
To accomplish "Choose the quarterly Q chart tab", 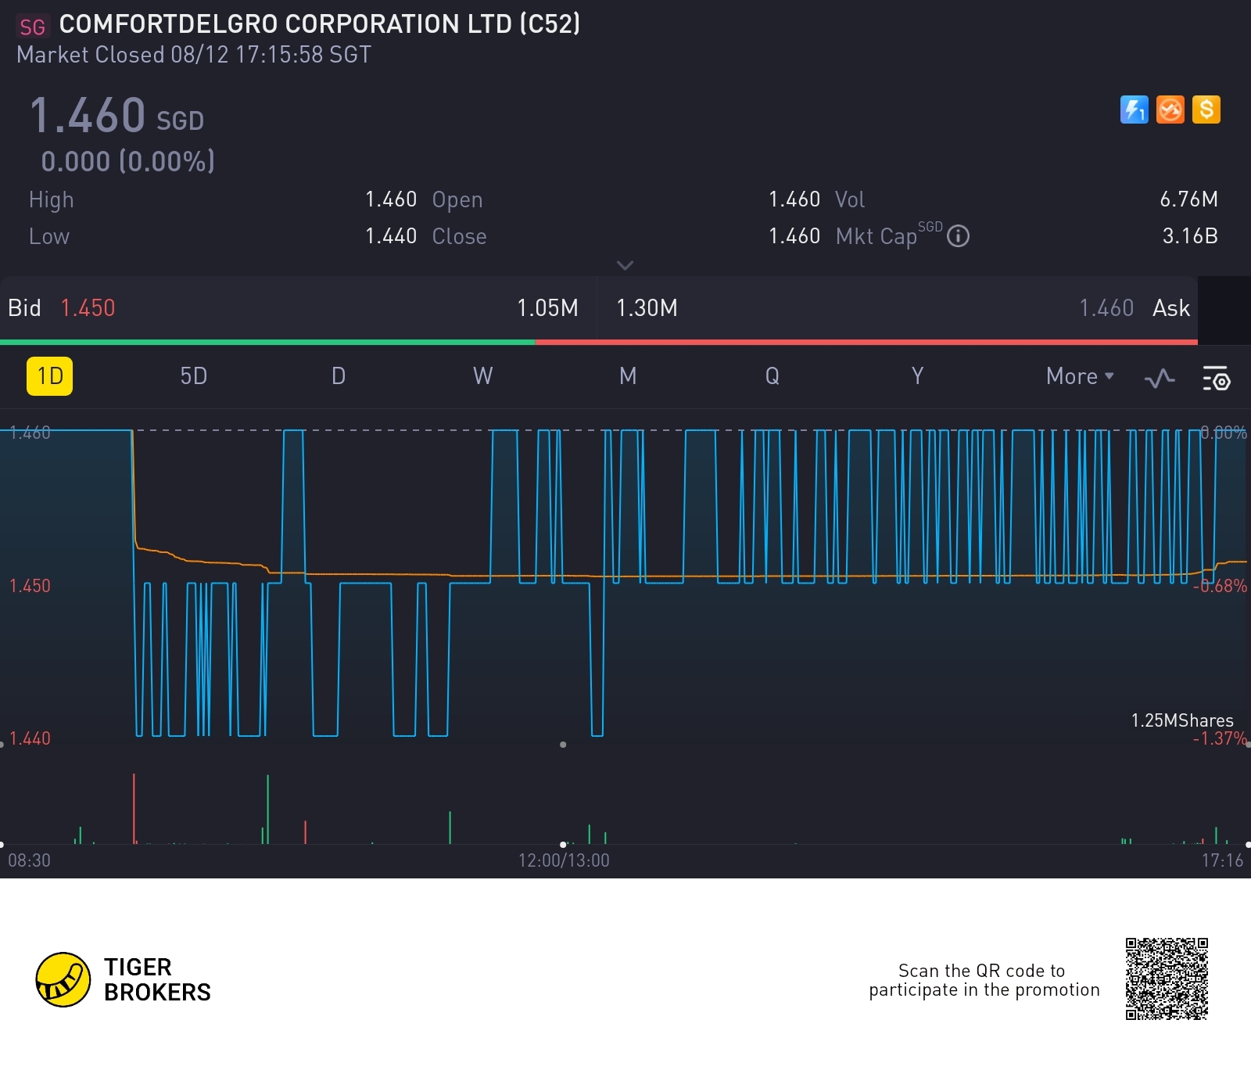I will click(772, 376).
